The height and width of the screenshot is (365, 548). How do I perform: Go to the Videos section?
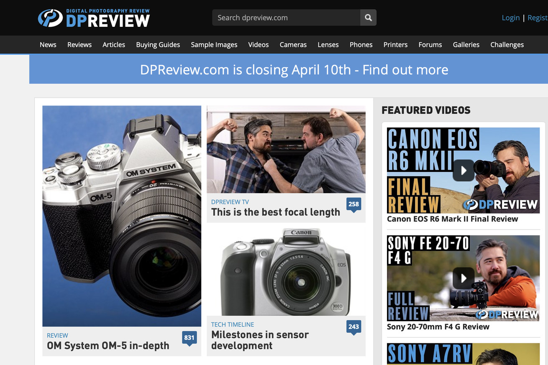point(259,45)
